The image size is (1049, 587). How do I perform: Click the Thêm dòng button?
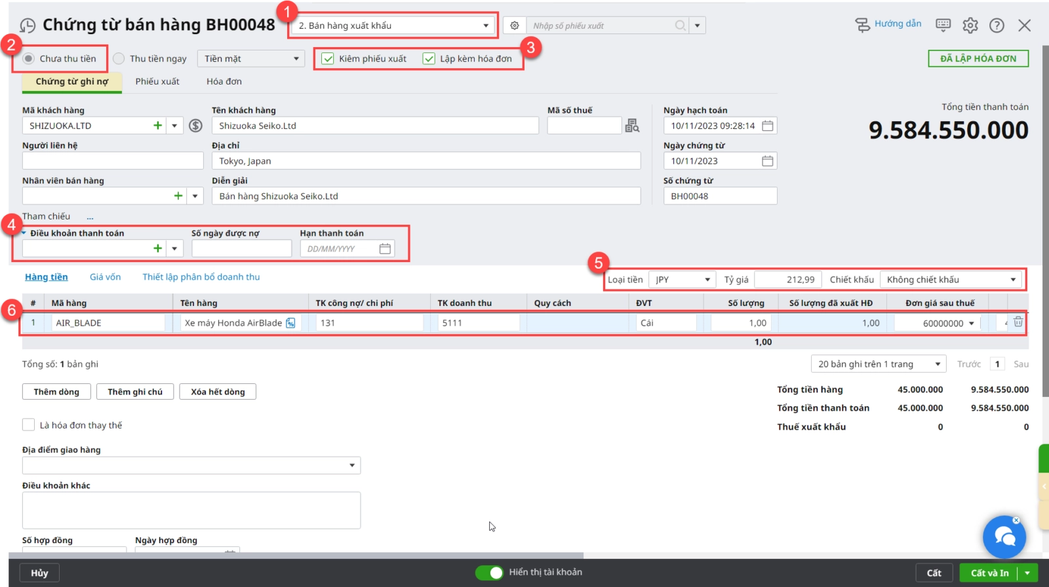coord(56,392)
